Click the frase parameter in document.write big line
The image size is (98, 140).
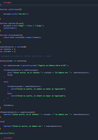pos(30,26)
